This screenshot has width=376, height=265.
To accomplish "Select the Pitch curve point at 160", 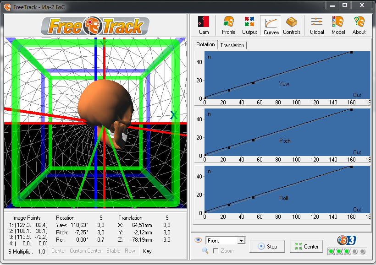I will 351,109.
